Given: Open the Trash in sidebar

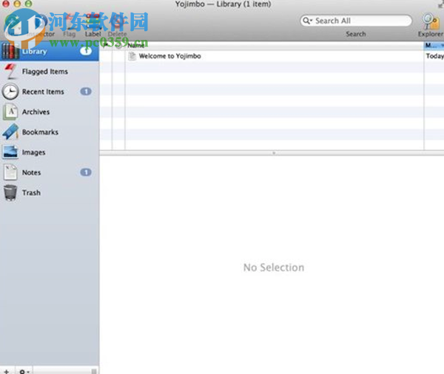Looking at the screenshot, I should [50, 193].
